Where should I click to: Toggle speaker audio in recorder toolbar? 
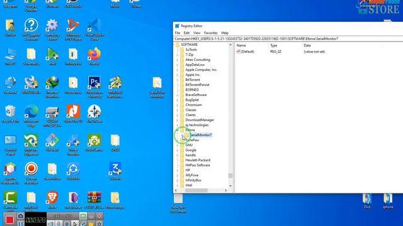[50, 223]
